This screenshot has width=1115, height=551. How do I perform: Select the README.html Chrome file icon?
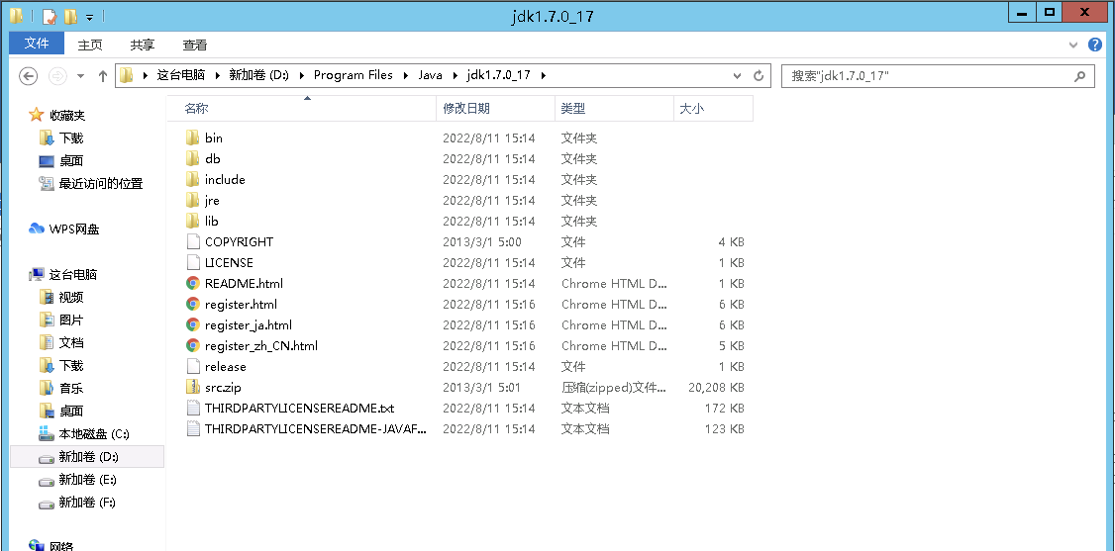193,284
